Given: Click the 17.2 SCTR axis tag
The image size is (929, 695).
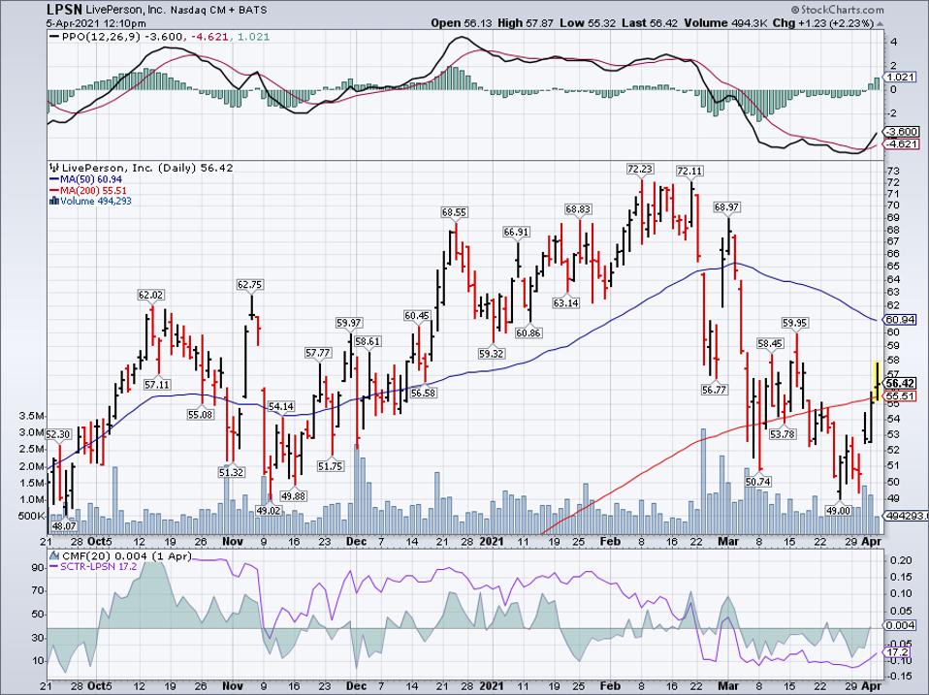Looking at the screenshot, I should point(898,651).
